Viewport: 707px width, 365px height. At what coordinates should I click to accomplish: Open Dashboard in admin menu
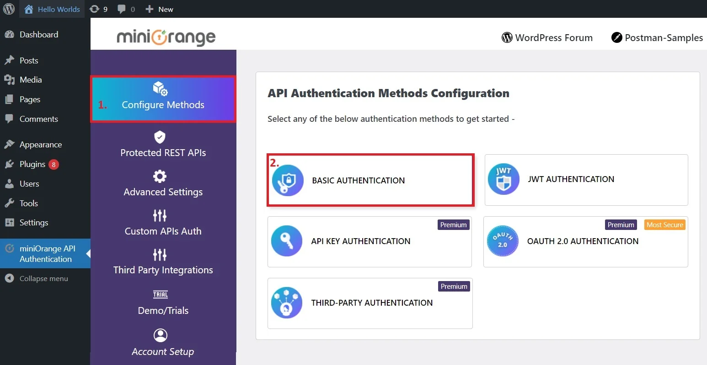(45, 35)
